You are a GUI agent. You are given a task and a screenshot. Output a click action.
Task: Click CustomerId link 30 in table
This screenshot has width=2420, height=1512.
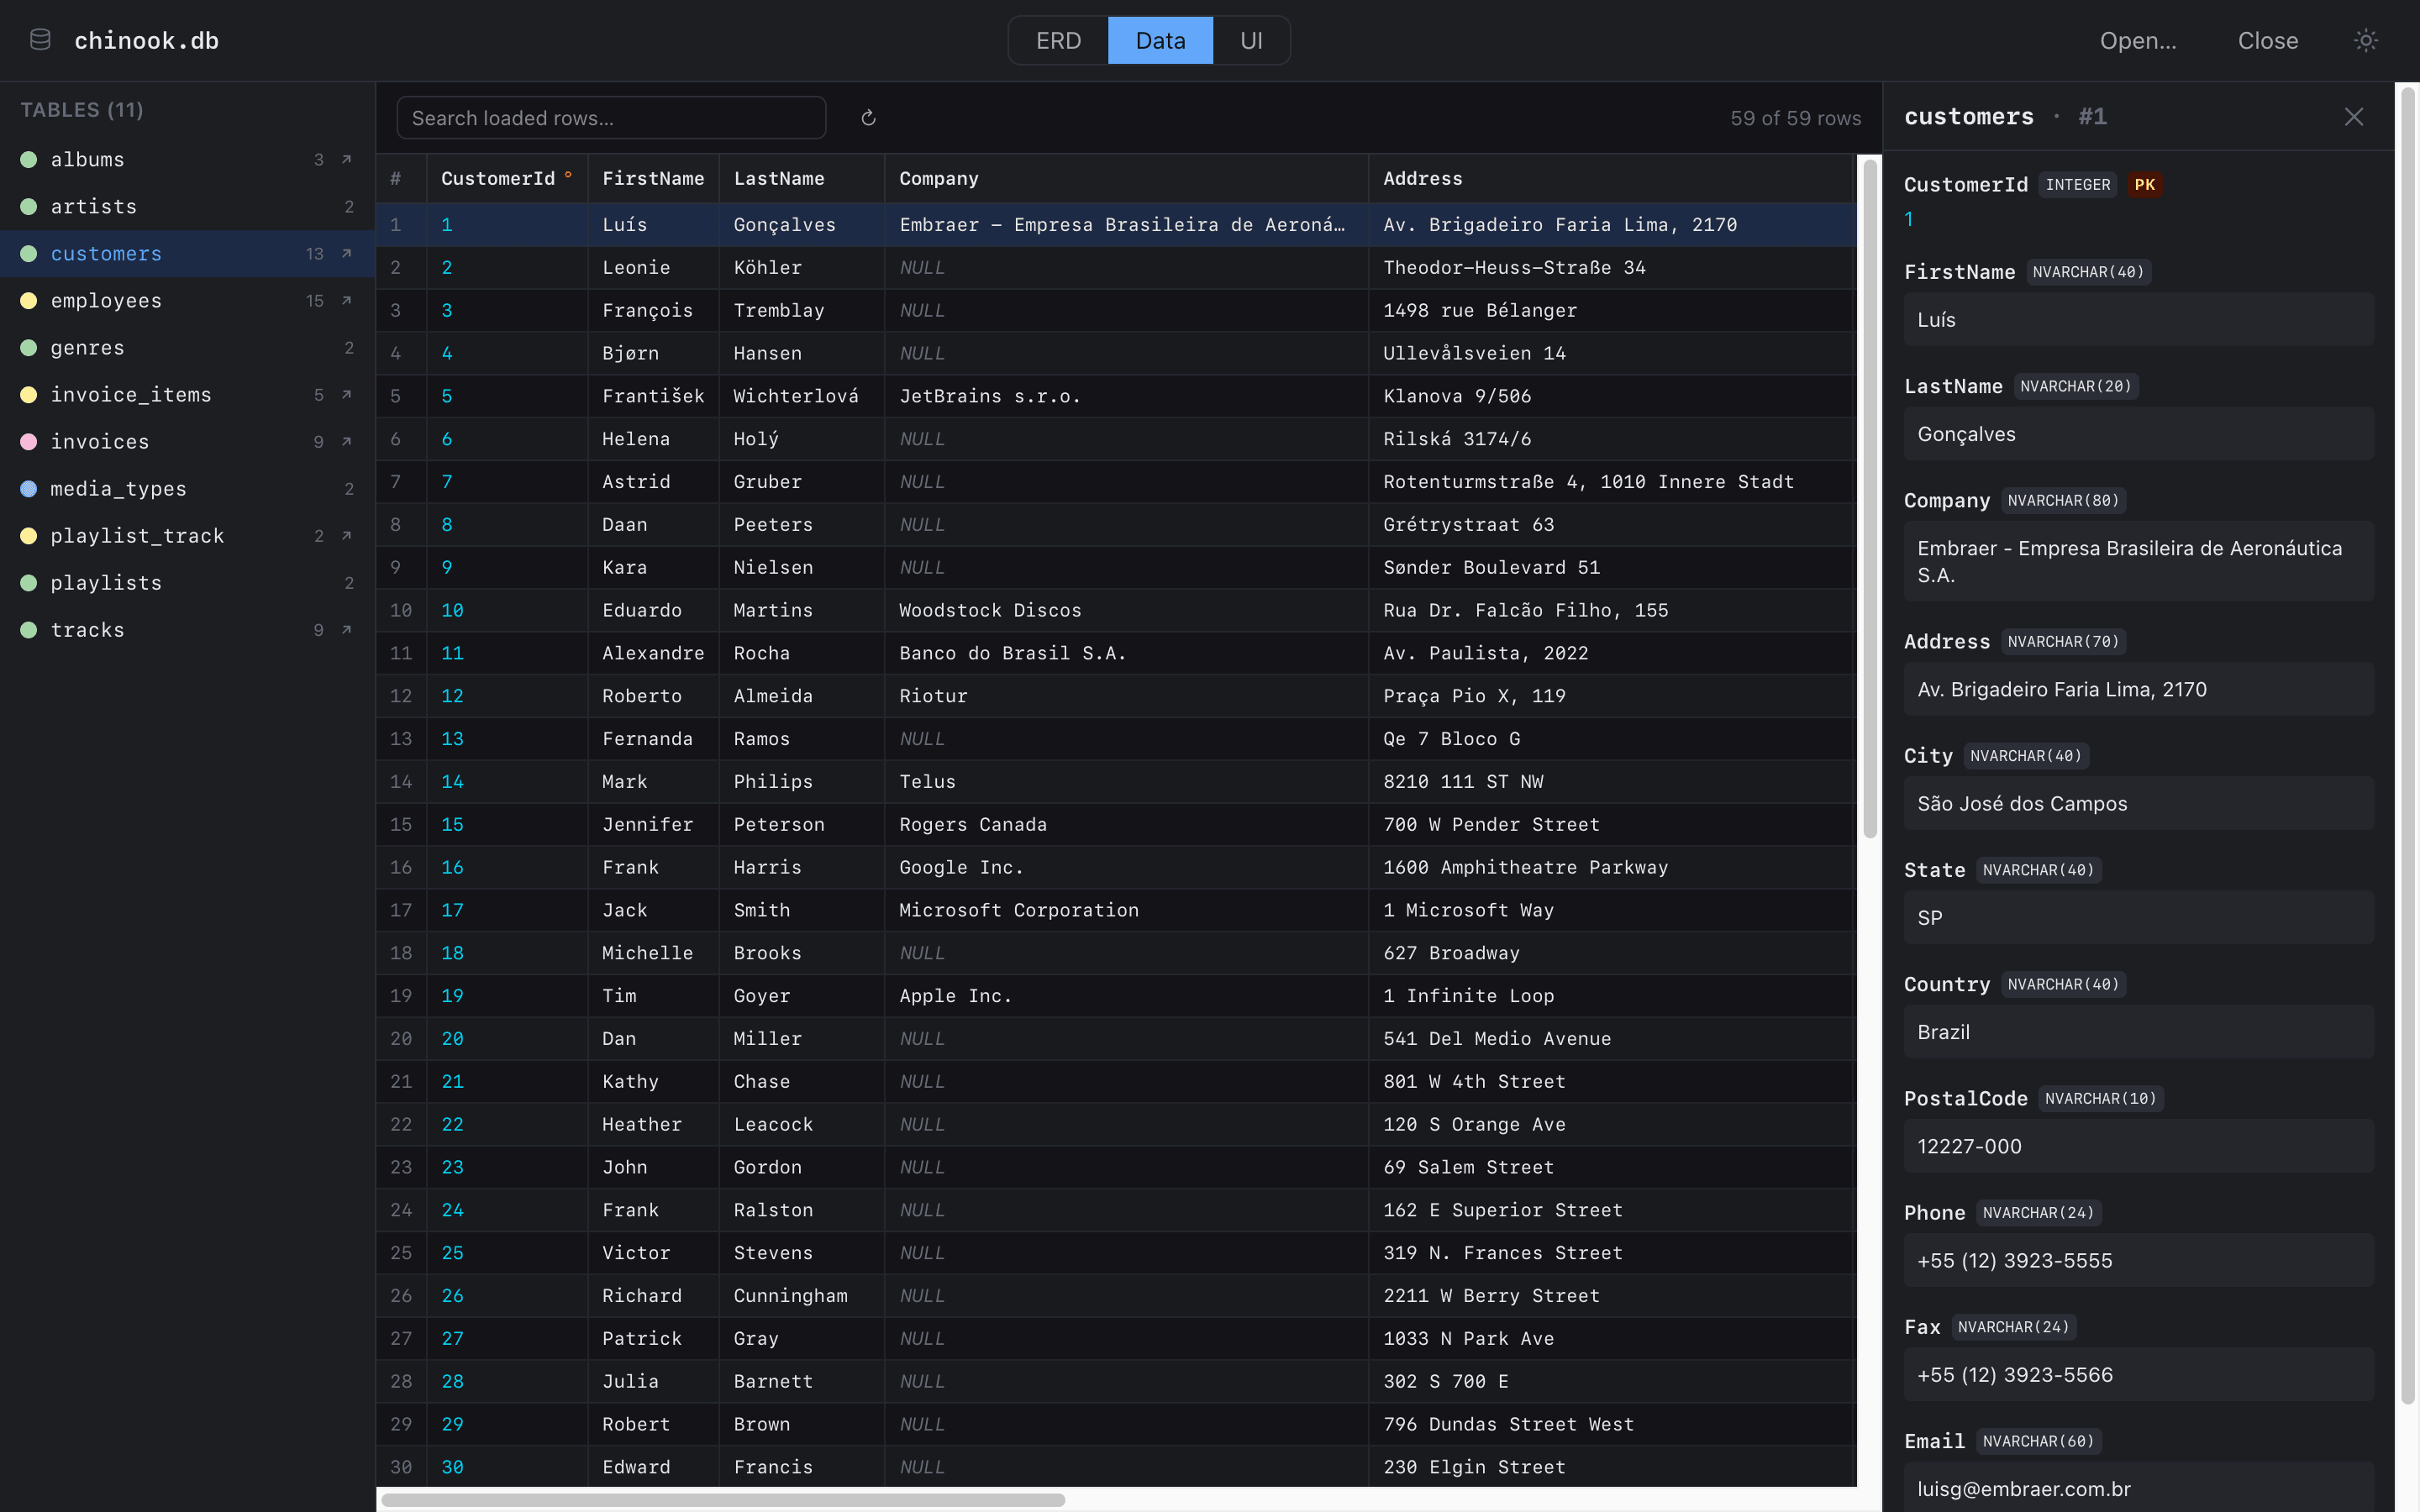click(452, 1467)
